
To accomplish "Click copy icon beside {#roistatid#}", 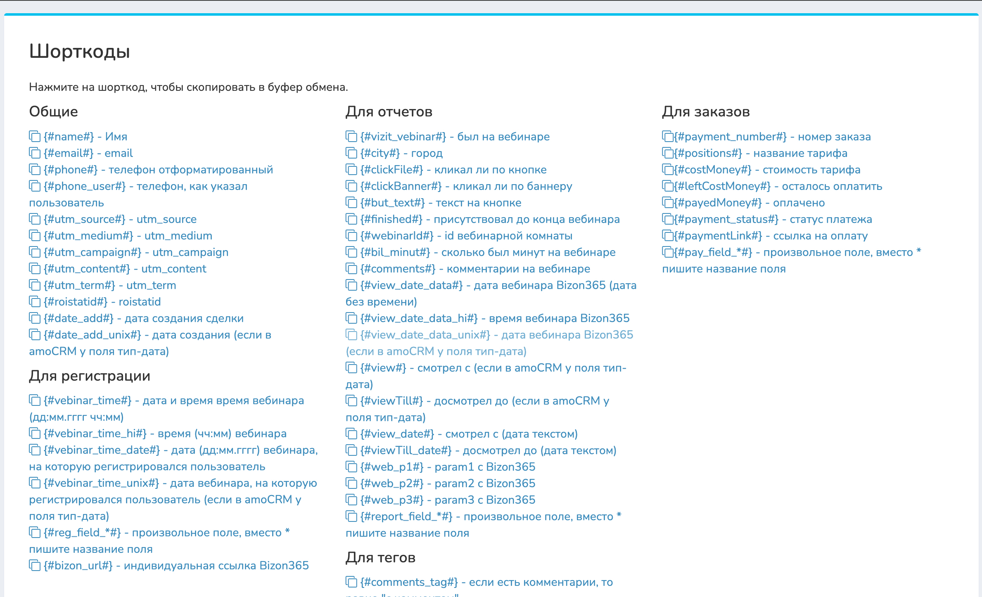I will (x=35, y=301).
